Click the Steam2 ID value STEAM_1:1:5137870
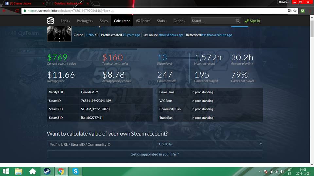This screenshot has width=314, height=176. pyautogui.click(x=95, y=109)
